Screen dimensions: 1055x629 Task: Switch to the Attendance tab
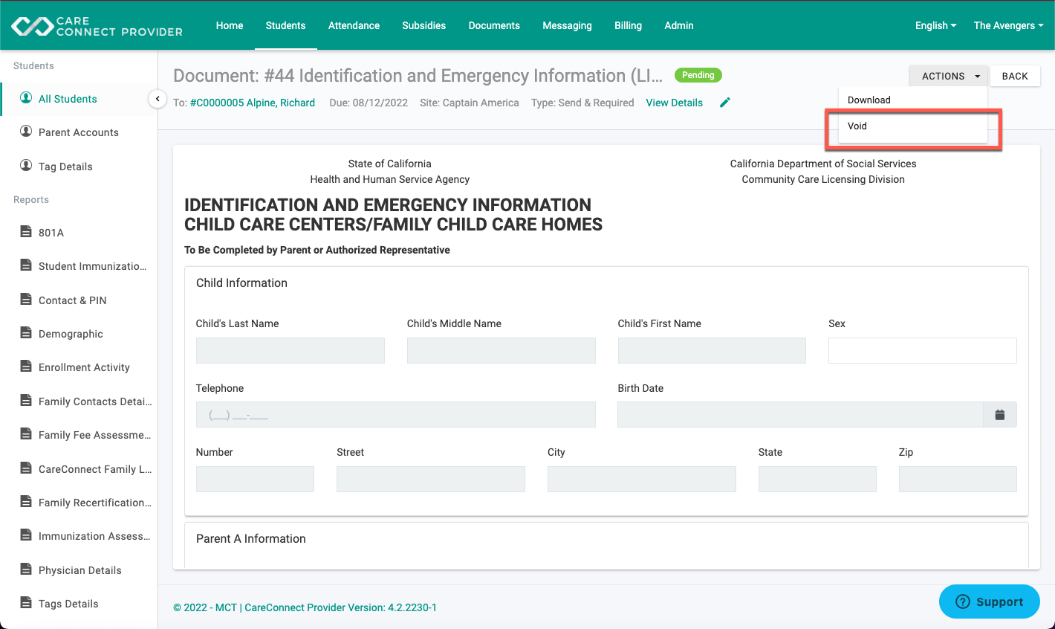[x=354, y=25]
